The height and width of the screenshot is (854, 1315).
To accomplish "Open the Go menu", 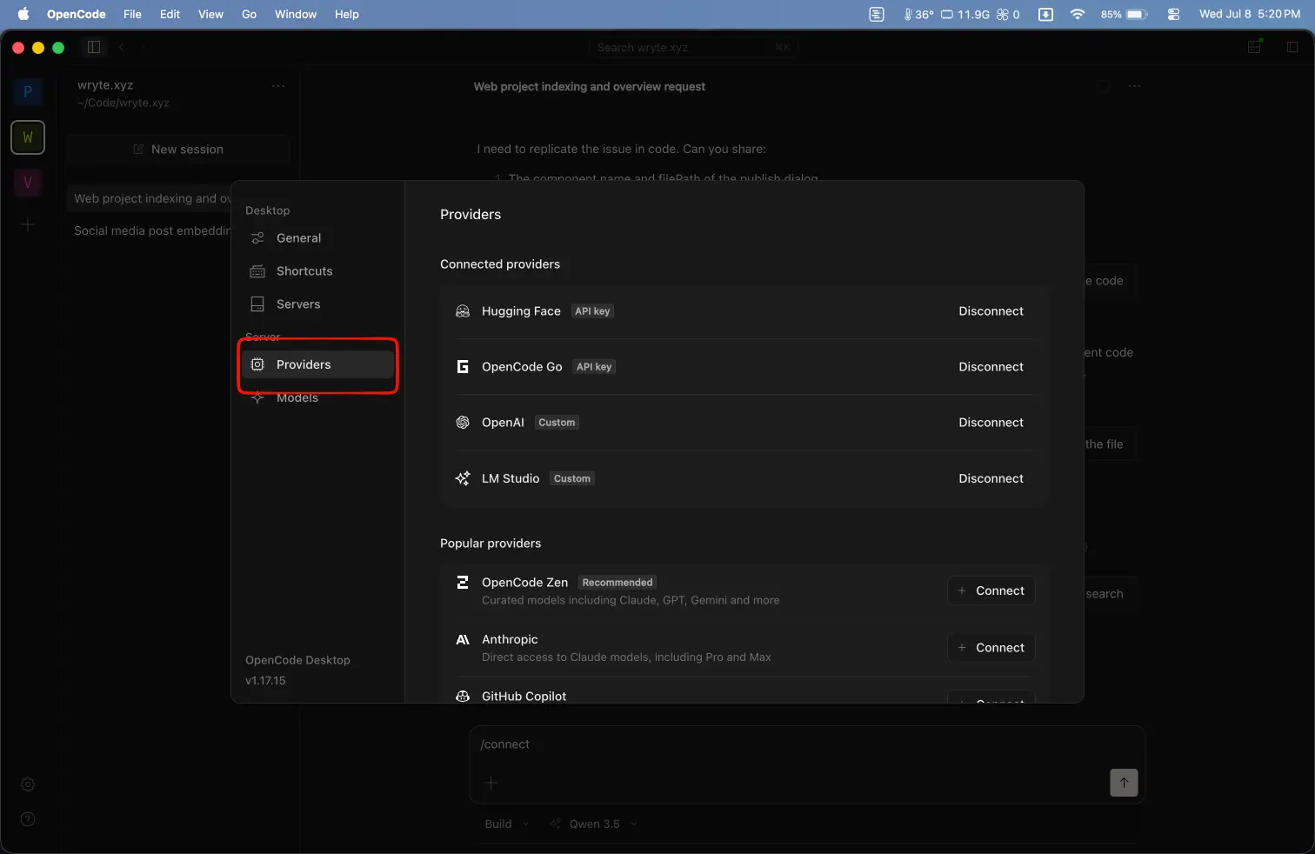I will (x=249, y=14).
